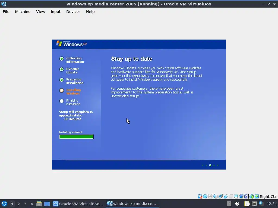Click the recording status indicator

241,196
